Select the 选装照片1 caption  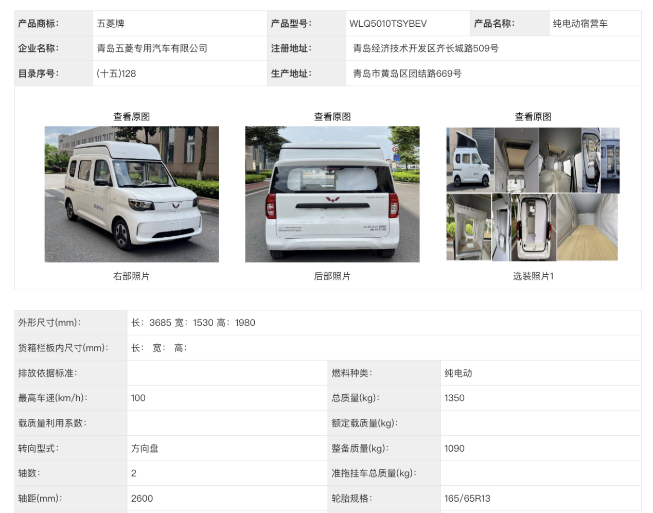[x=533, y=276]
